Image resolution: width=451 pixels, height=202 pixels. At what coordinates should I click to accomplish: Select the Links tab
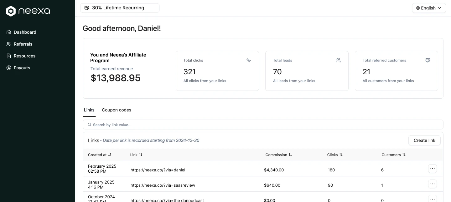pyautogui.click(x=89, y=110)
